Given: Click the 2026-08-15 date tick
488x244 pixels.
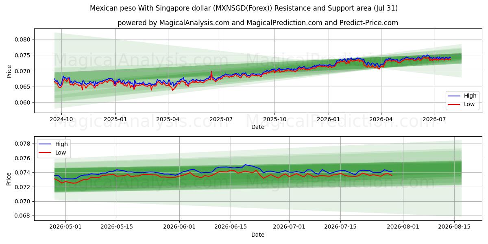Looking at the screenshot, I should click(454, 227).
